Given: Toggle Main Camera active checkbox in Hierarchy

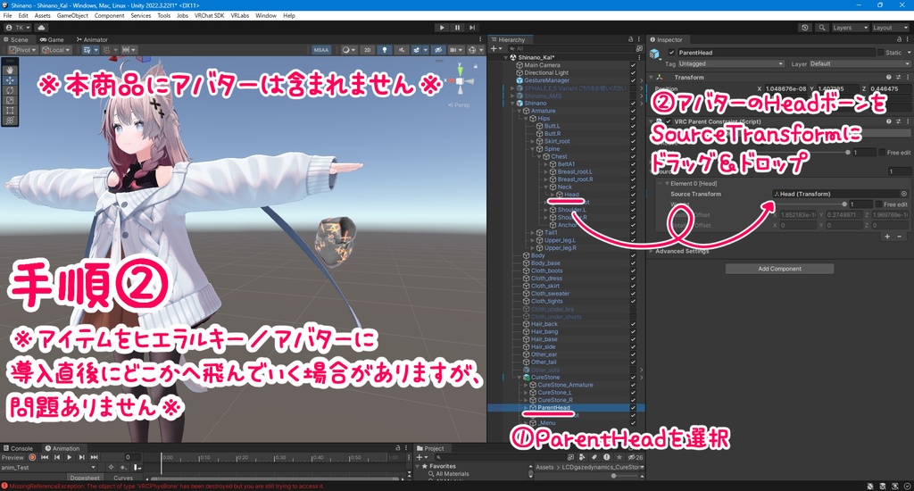Looking at the screenshot, I should tap(633, 65).
